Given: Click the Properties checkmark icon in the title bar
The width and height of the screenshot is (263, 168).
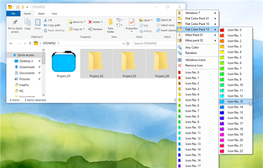Looking at the screenshot, I should [x=18, y=7].
